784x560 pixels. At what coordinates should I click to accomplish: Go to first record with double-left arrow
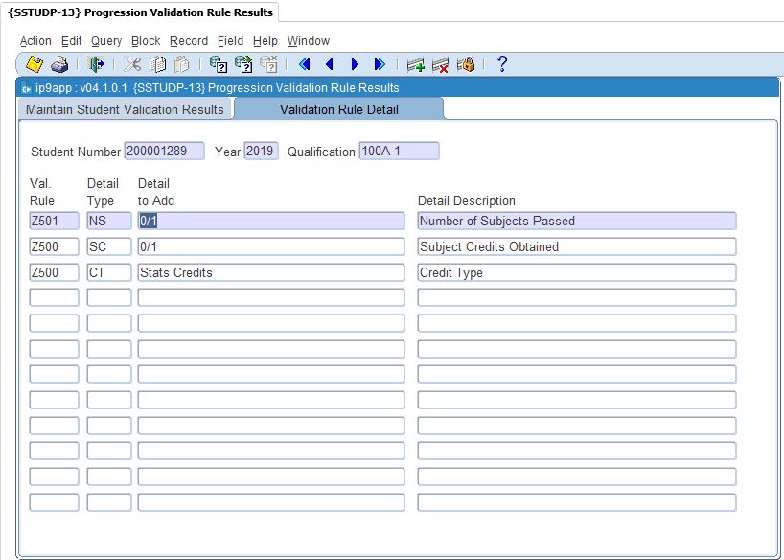click(x=305, y=64)
